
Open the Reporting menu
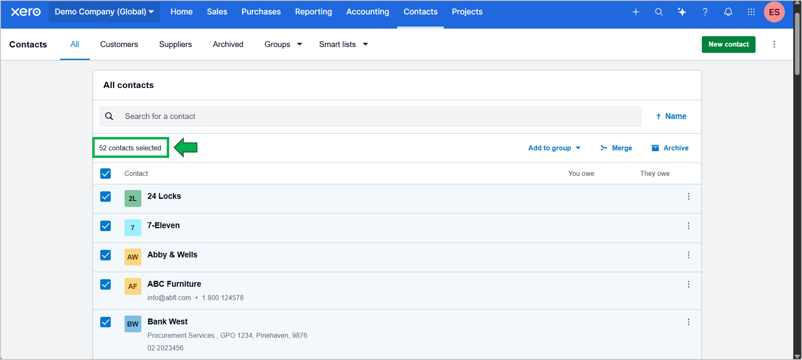coord(313,12)
